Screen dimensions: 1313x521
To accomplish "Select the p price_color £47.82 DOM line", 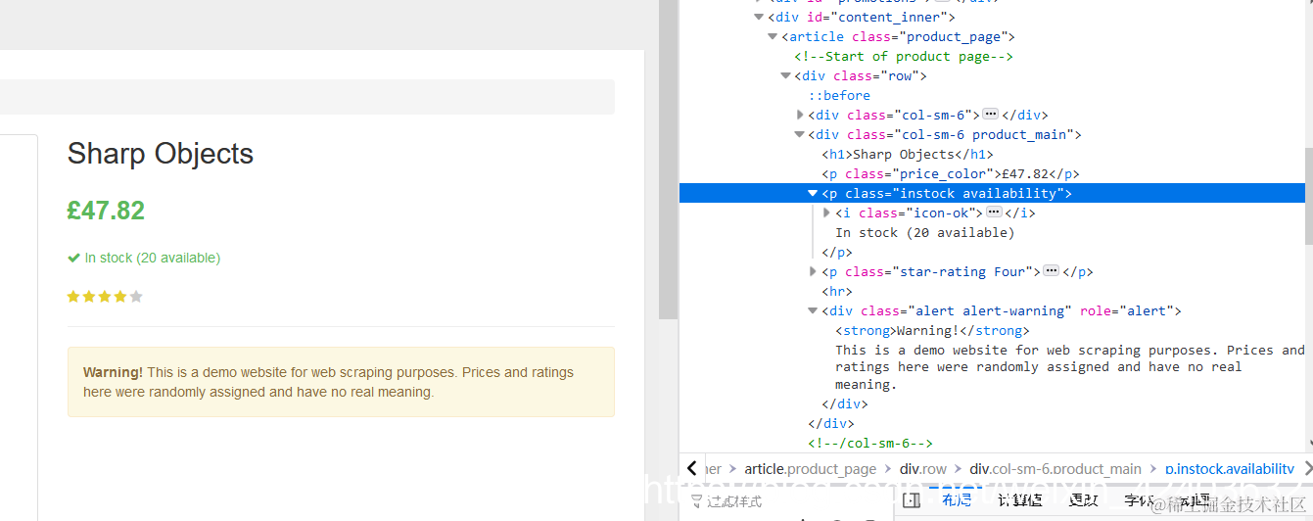I will pyautogui.click(x=950, y=173).
